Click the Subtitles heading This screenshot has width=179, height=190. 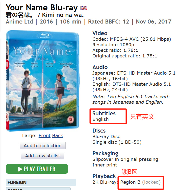coord(104,113)
